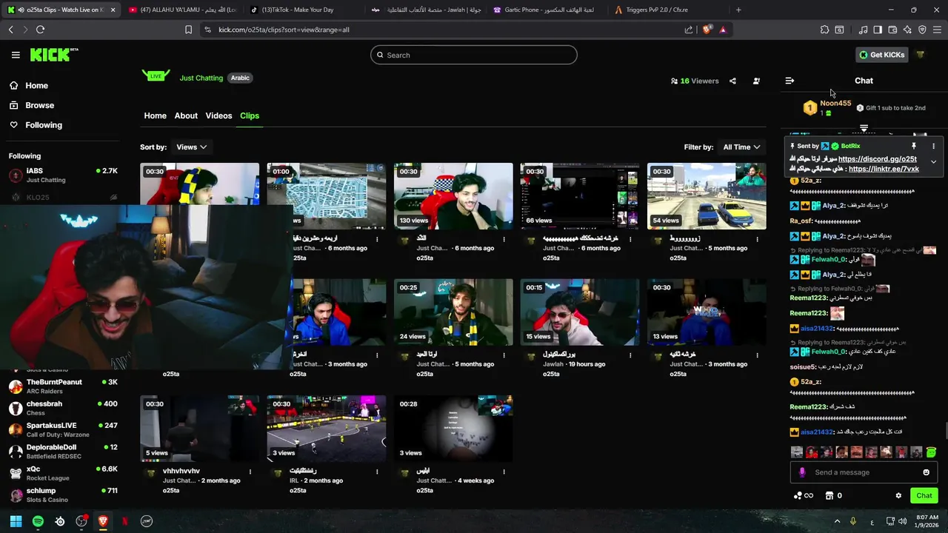Expand the gift leaderboard handle under Noon455
This screenshot has width=948, height=533.
click(x=864, y=129)
